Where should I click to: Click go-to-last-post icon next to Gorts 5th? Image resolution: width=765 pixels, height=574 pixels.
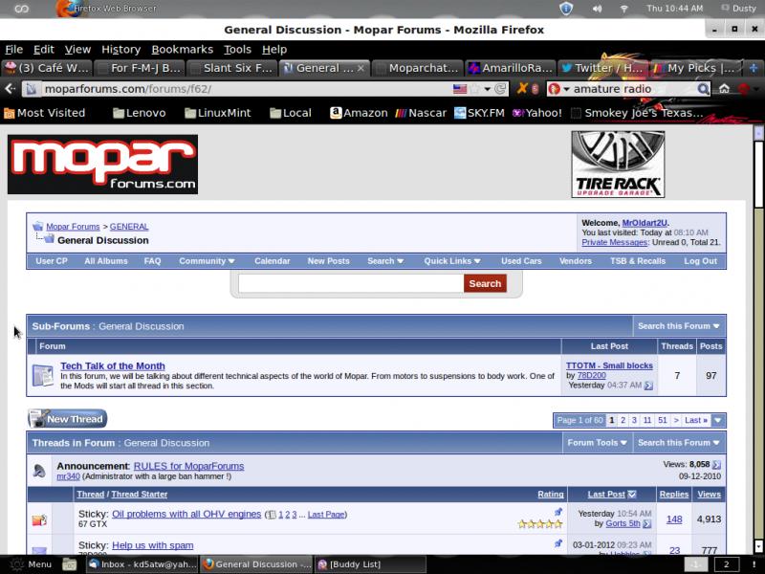pyautogui.click(x=646, y=524)
